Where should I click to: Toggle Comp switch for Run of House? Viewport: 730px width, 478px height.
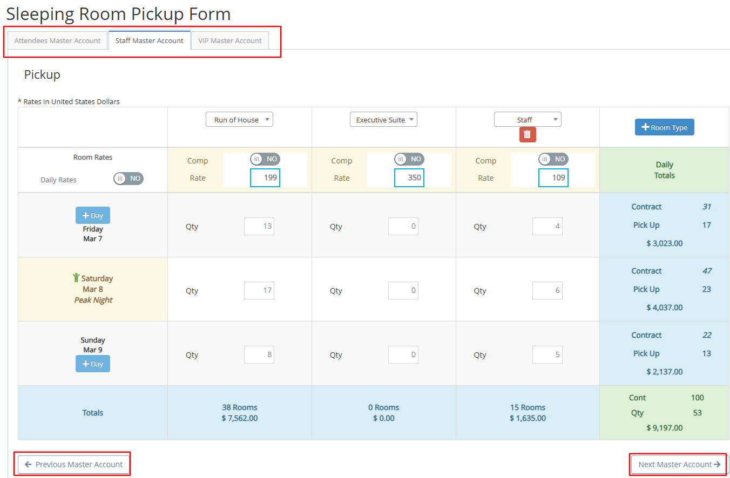click(265, 159)
